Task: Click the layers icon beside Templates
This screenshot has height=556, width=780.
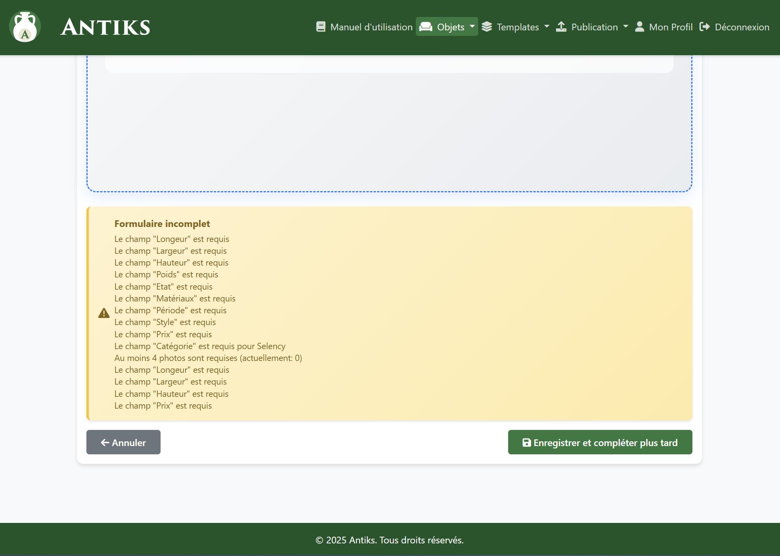Action: tap(487, 27)
